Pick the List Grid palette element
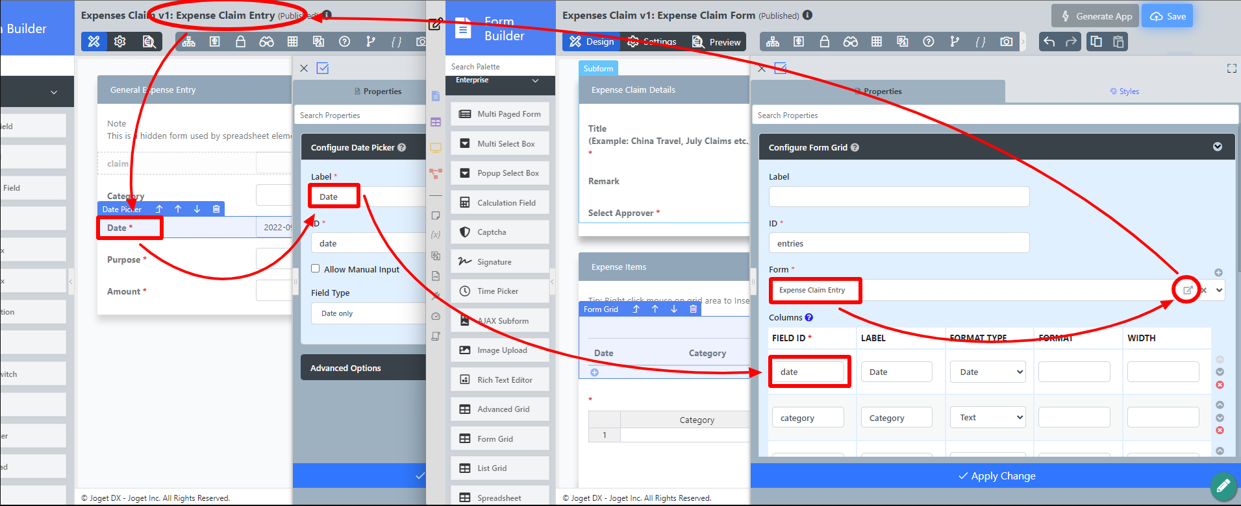The width and height of the screenshot is (1241, 506). (x=500, y=468)
